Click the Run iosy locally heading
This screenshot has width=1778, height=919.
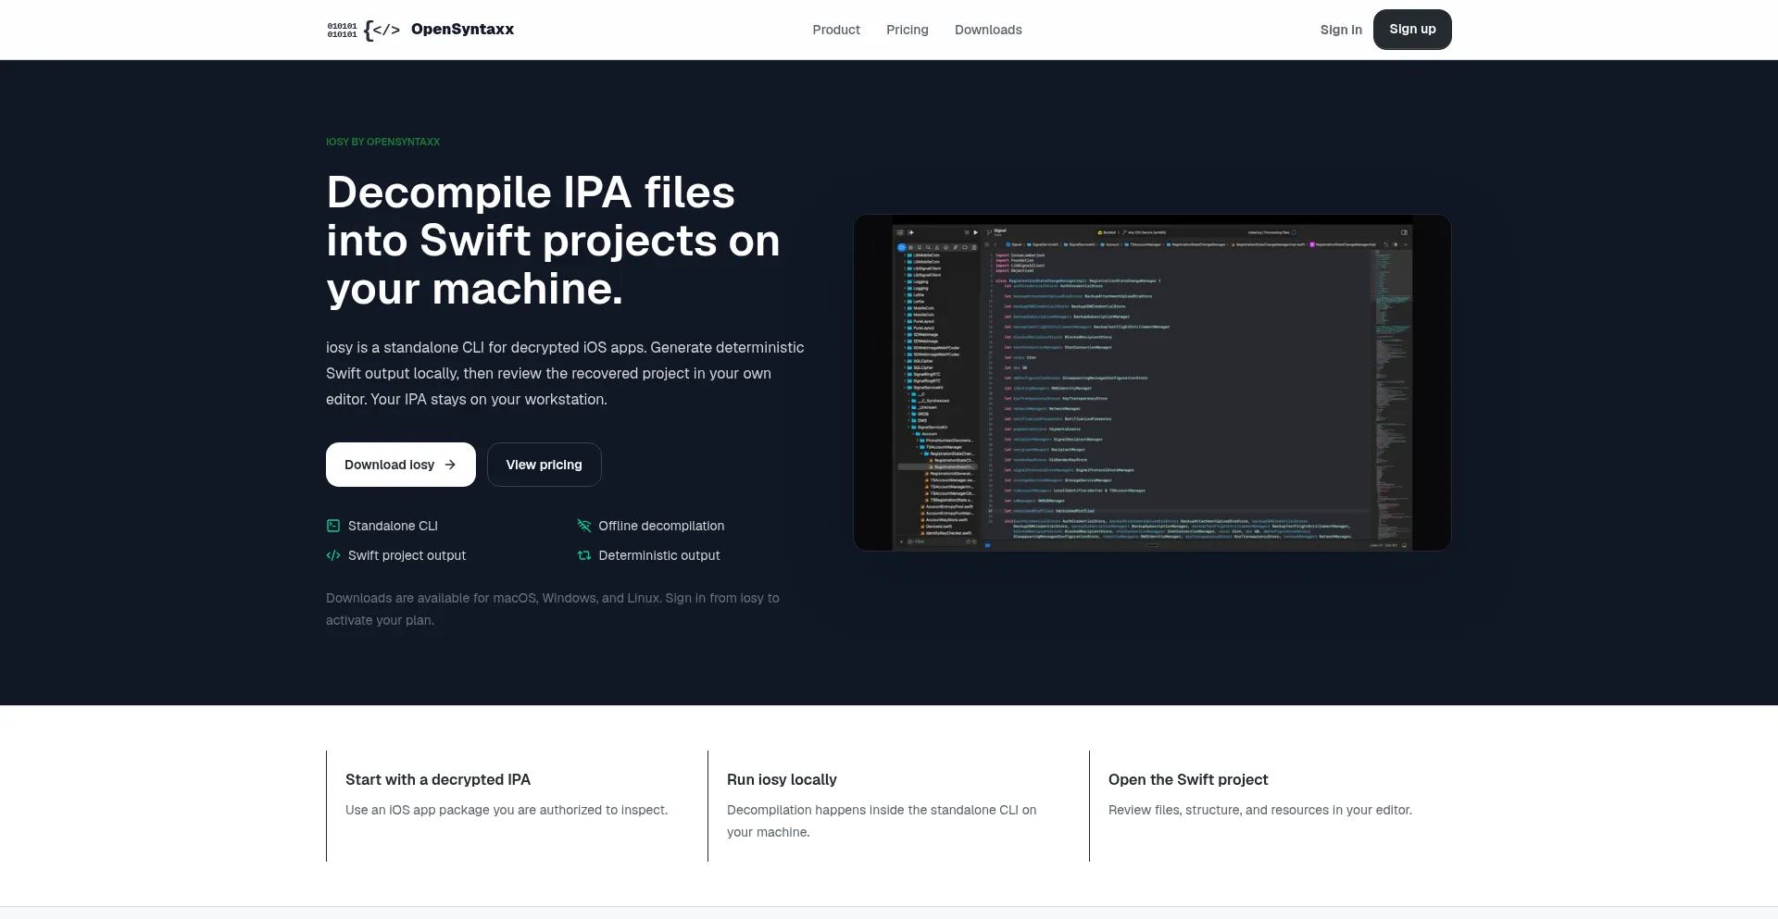[782, 779]
